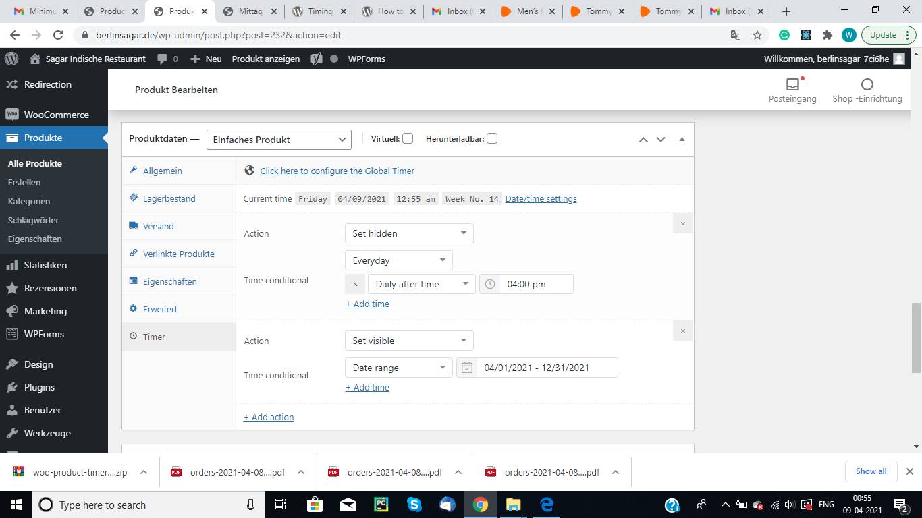The height and width of the screenshot is (518, 922).
Task: Open the Chrome extensions puzzle icon
Action: click(x=827, y=35)
